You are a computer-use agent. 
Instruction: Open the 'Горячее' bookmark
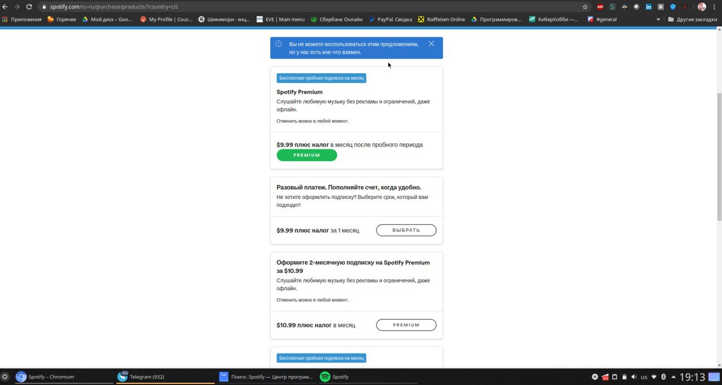click(62, 19)
